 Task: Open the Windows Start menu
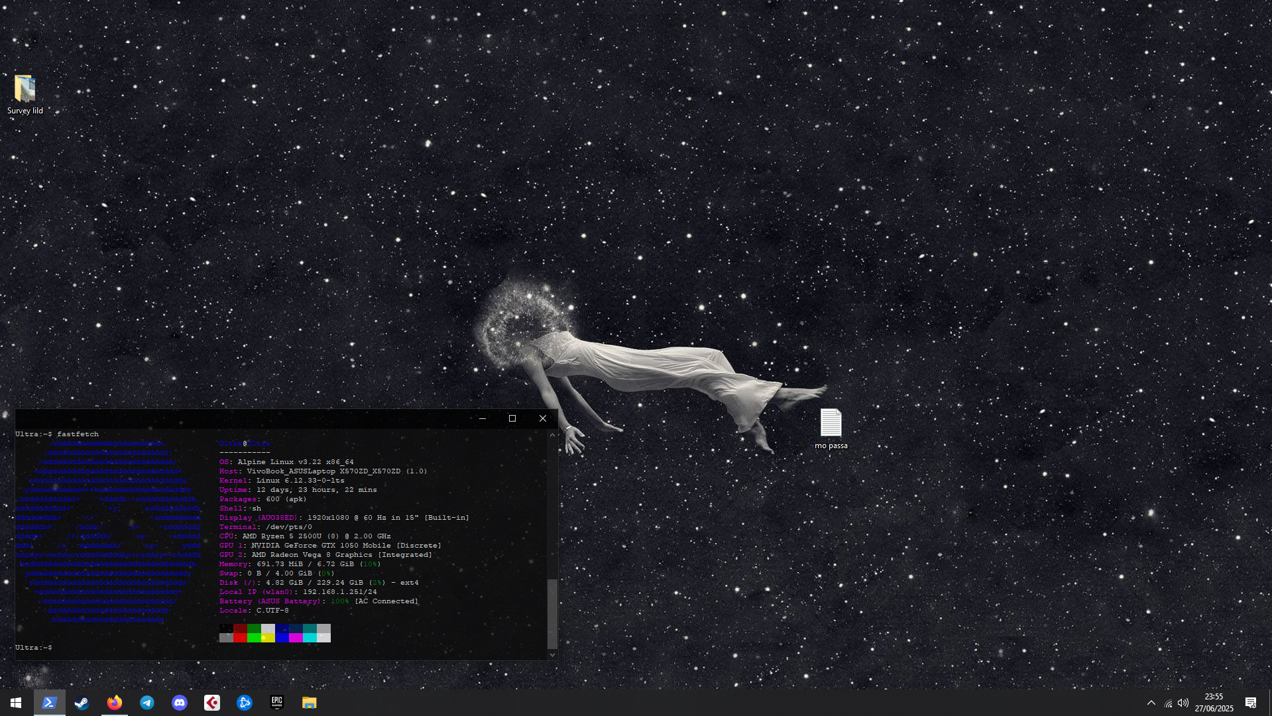coord(16,703)
